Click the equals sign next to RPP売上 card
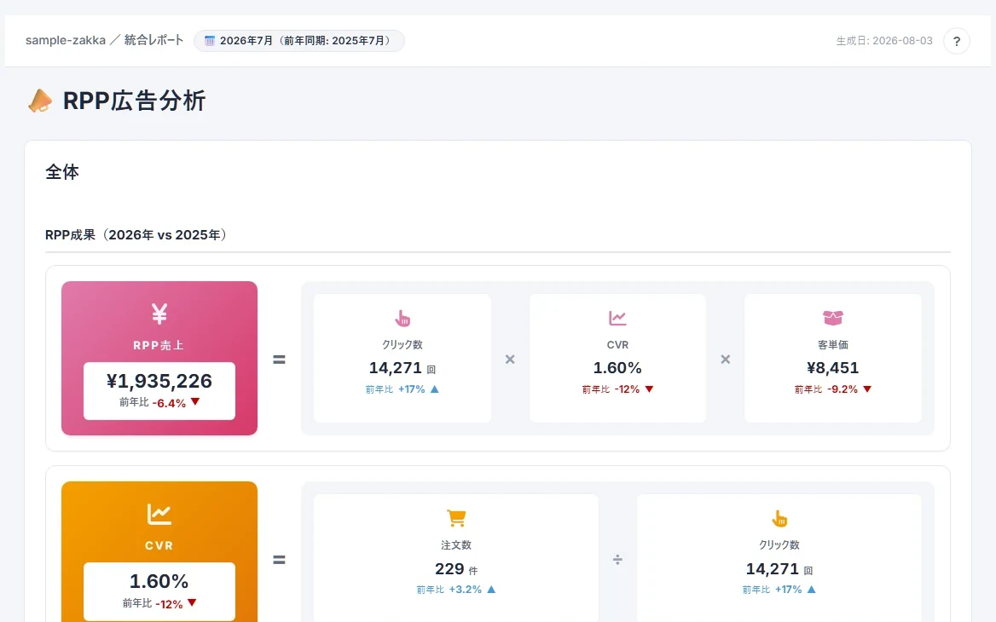The image size is (996, 622). click(279, 360)
